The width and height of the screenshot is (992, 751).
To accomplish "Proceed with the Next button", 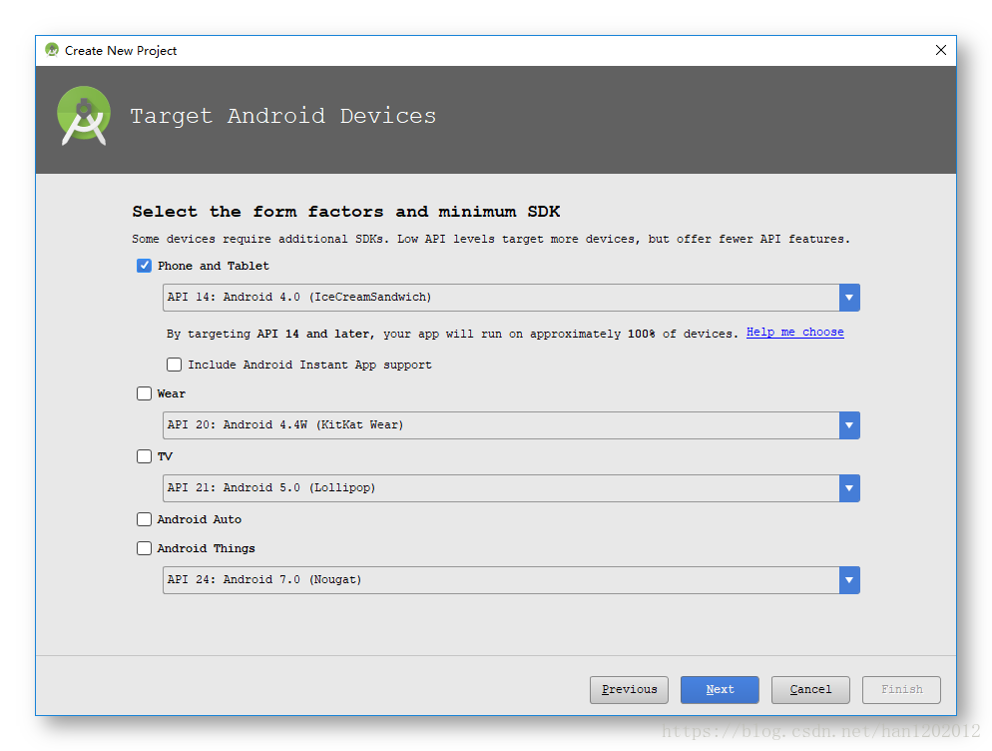I will [720, 689].
